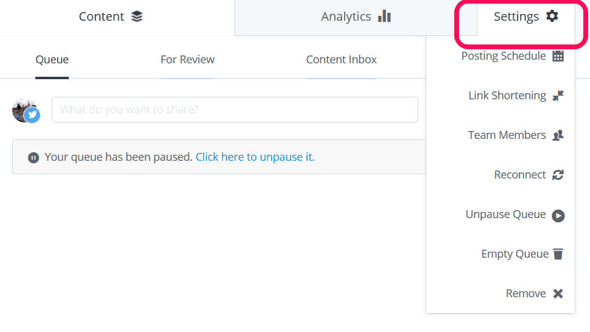Click the Remove X icon
The image size is (590, 332).
click(x=558, y=293)
